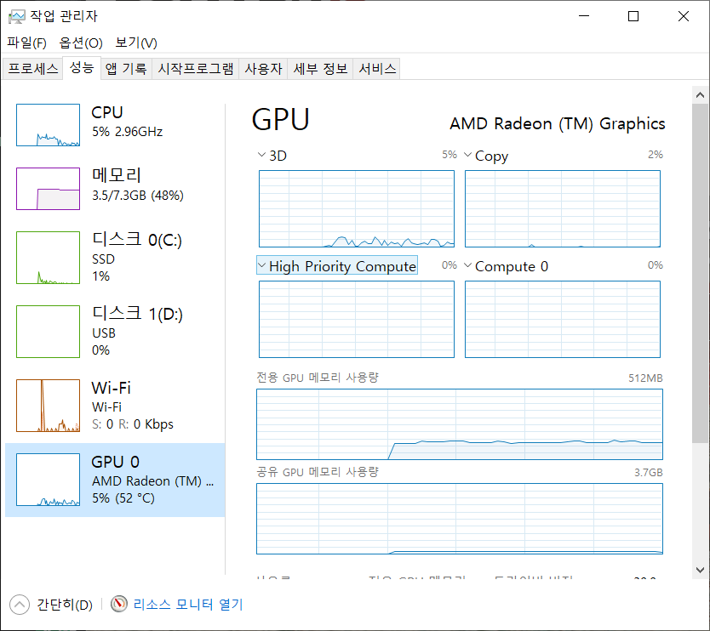Open the High Priority Compute dropdown
Image resolution: width=710 pixels, height=631 pixels.
[261, 266]
